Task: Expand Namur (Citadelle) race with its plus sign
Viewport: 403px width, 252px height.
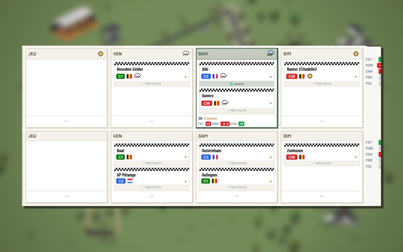Action: pyautogui.click(x=356, y=77)
